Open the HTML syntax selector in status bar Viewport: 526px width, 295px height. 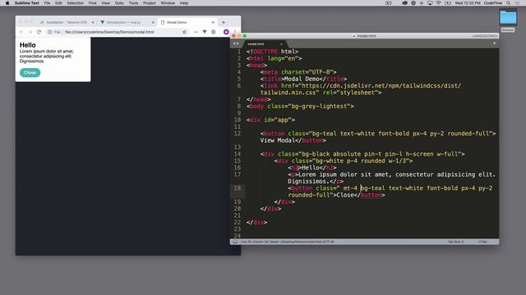pyautogui.click(x=483, y=242)
